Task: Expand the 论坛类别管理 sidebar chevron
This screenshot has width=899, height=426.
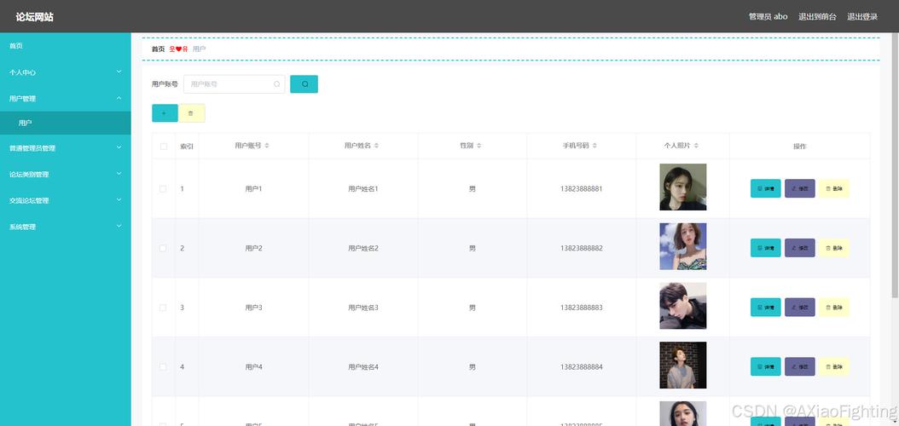Action: pos(119,174)
